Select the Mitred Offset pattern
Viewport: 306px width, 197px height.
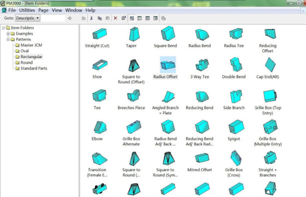click(200, 162)
